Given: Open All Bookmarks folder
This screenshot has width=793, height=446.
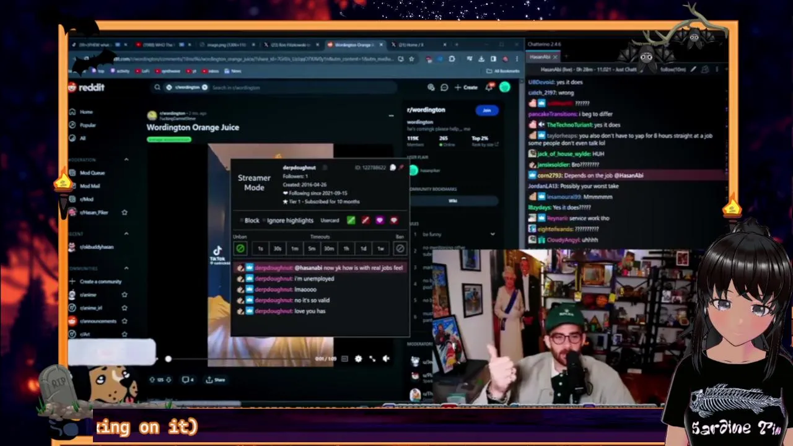Looking at the screenshot, I should tap(503, 71).
